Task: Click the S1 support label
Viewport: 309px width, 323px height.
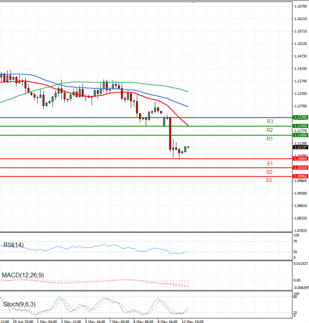Action: tap(269, 163)
